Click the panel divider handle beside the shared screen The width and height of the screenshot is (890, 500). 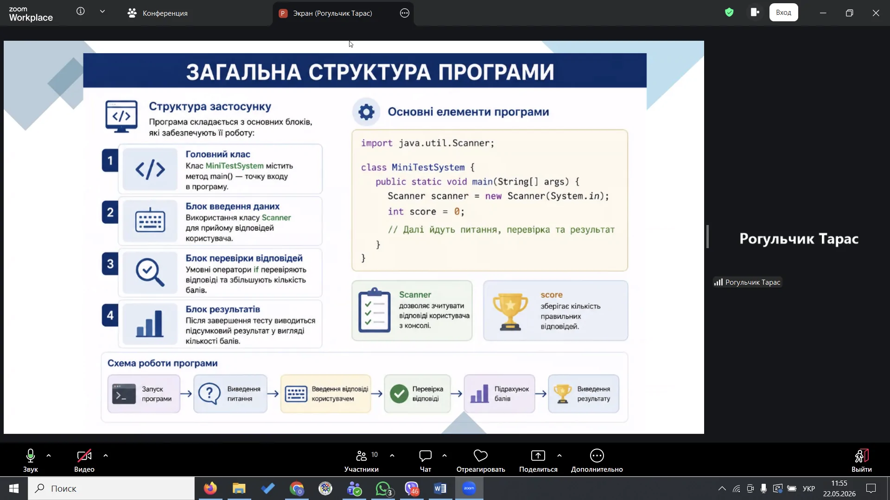(x=707, y=237)
